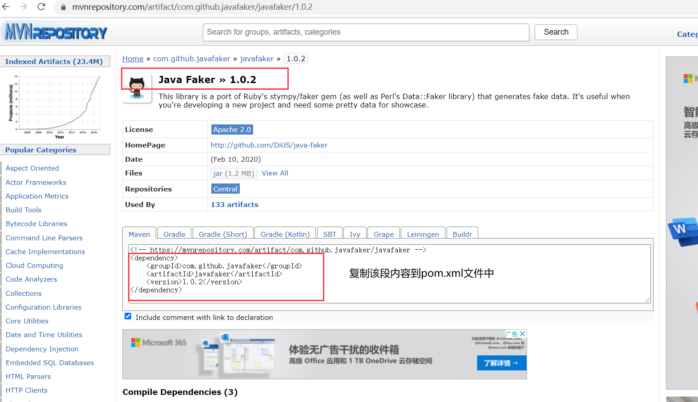Click the Maven dependency snippet textarea
The image size is (698, 402).
click(390, 274)
